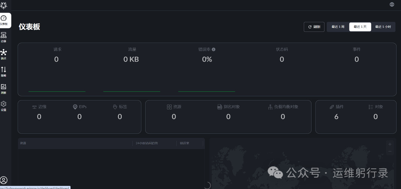Screen dimensions: 401x189
Task: Select the 最近 1 天 time range
Action: point(360,27)
